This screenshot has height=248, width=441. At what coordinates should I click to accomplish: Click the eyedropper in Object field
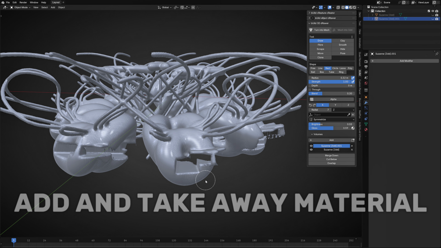click(x=348, y=115)
